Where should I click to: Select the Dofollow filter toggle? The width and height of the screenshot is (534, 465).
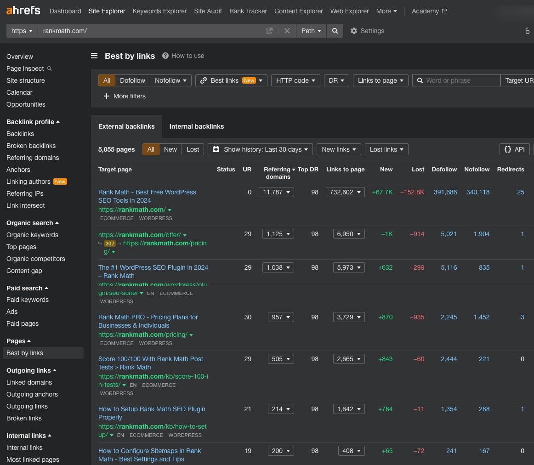point(132,81)
